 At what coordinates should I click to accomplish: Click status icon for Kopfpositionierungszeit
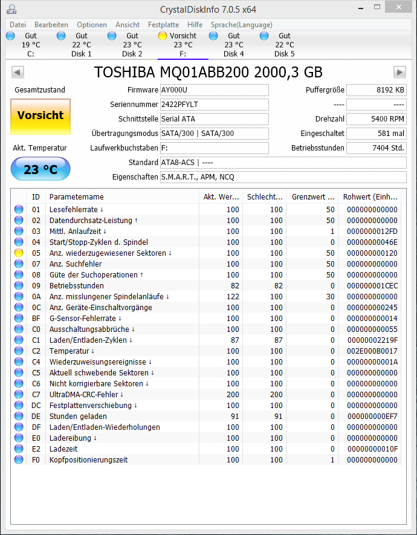click(x=19, y=459)
